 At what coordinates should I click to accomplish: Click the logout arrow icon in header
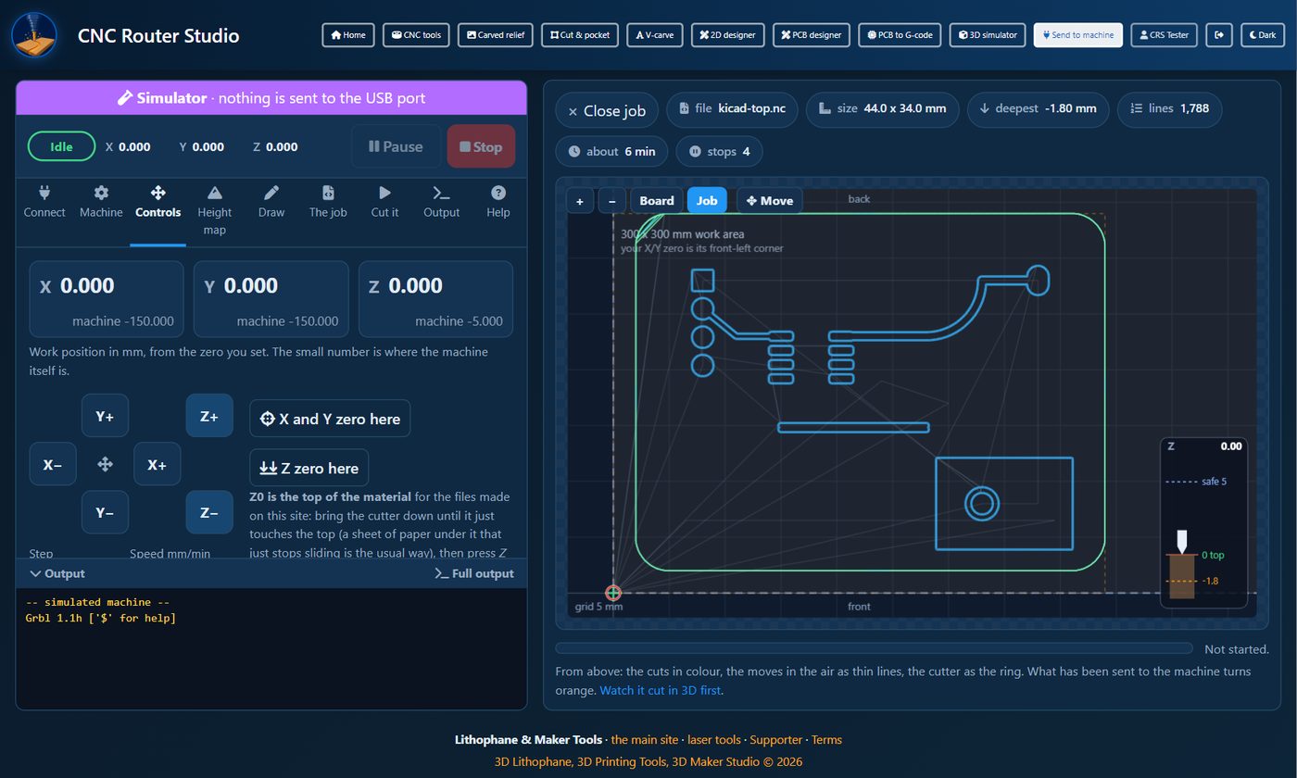tap(1219, 35)
